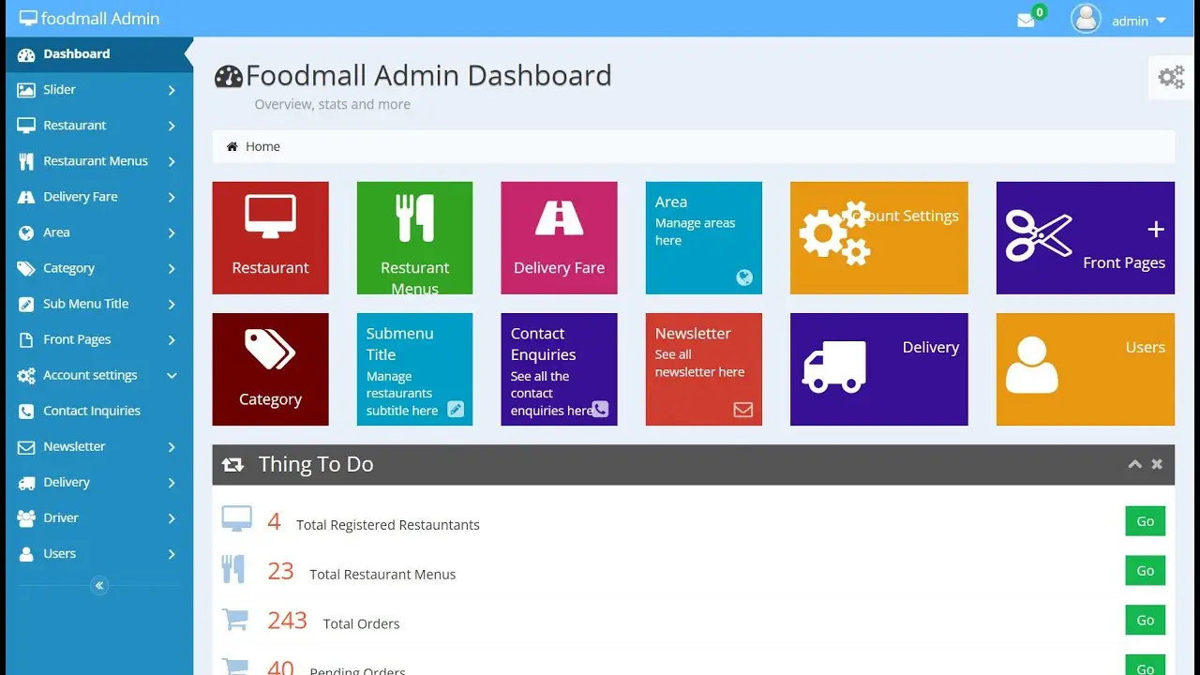This screenshot has height=675, width=1200.
Task: Click the file icon beside Front Pages
Action: [x=26, y=339]
